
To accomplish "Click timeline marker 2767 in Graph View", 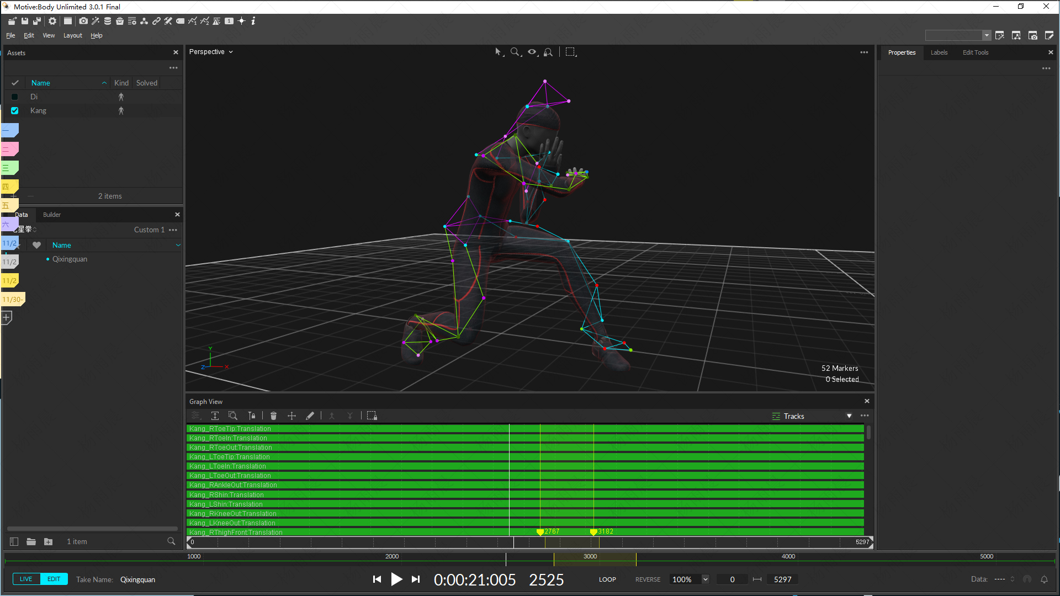I will pos(540,532).
